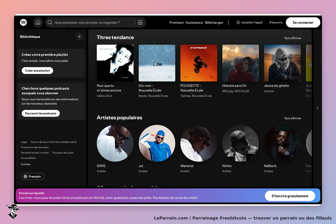Go to Home via house icon

[38, 22]
